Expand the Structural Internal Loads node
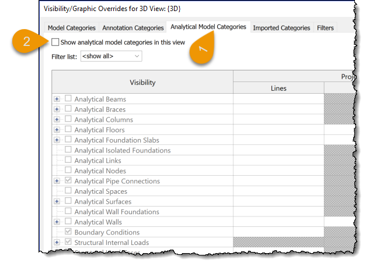 pyautogui.click(x=57, y=242)
